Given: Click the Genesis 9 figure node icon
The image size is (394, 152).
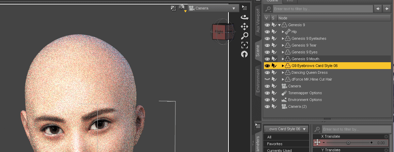Looking at the screenshot, I should 284,25.
